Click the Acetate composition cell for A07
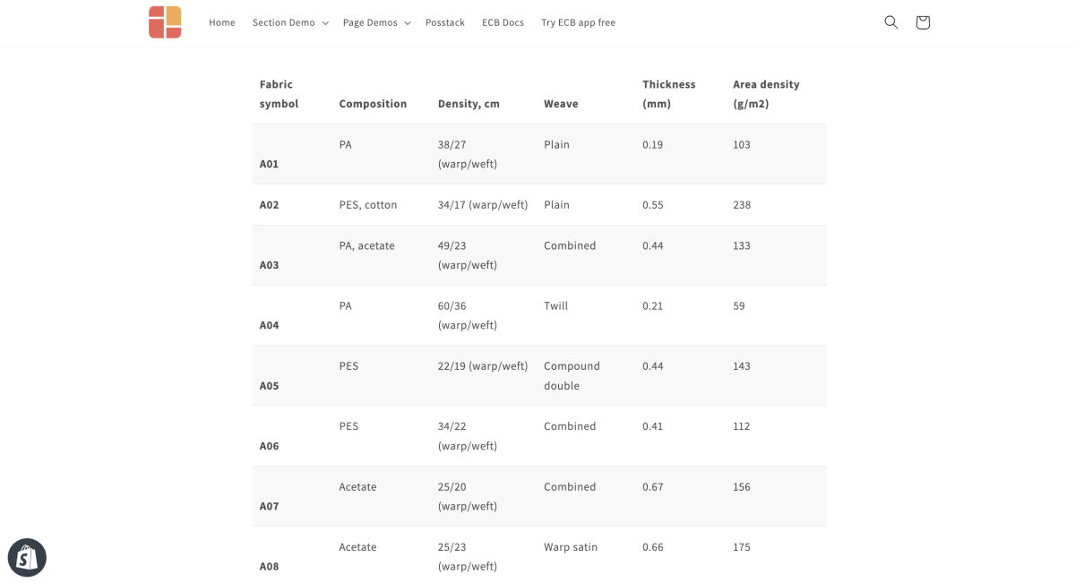 (357, 486)
